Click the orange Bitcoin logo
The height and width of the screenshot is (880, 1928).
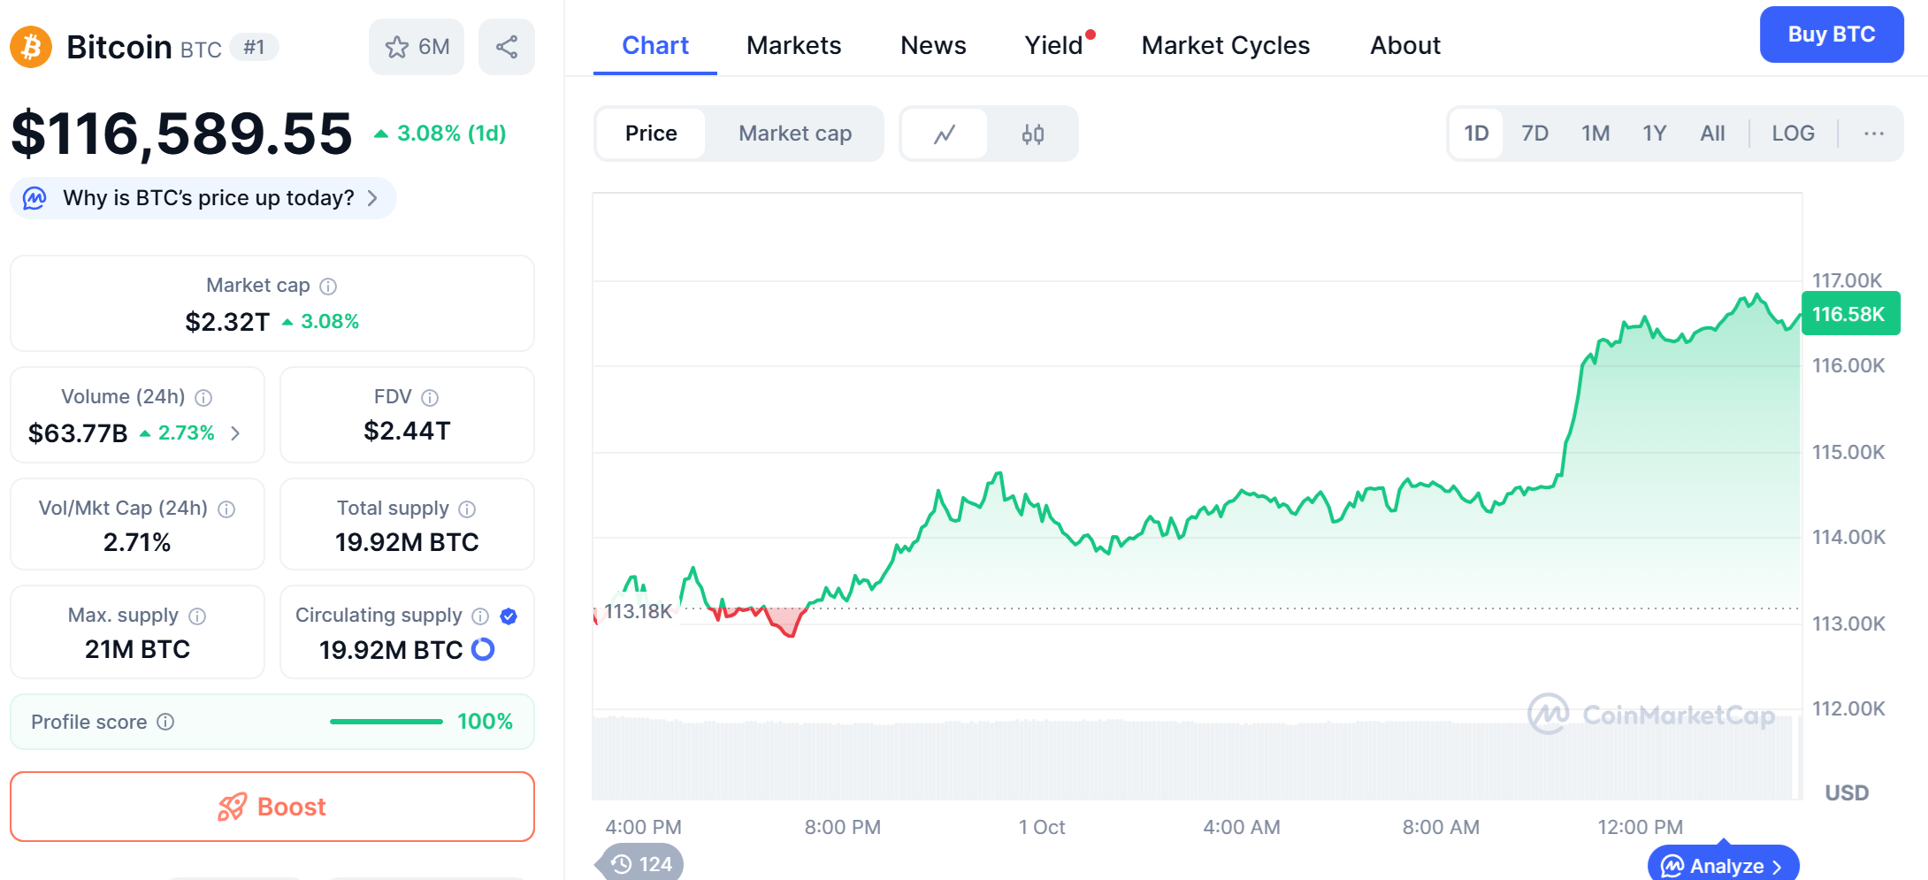[x=31, y=47]
